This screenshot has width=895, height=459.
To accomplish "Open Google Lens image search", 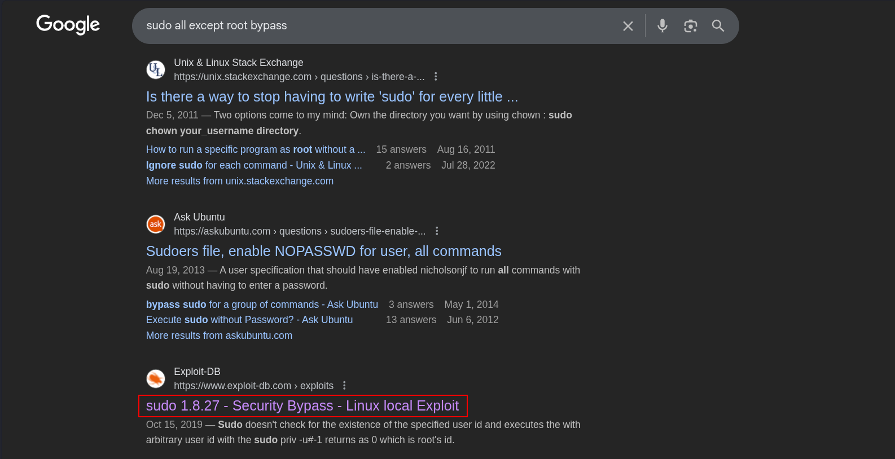I will (690, 26).
